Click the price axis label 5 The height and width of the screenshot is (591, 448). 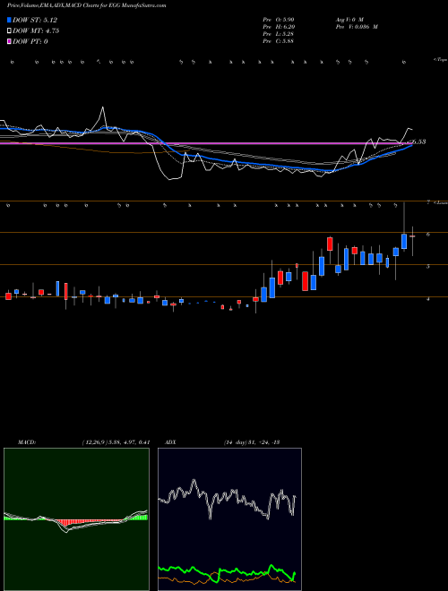(428, 267)
